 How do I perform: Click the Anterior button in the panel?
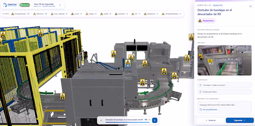[211, 120]
